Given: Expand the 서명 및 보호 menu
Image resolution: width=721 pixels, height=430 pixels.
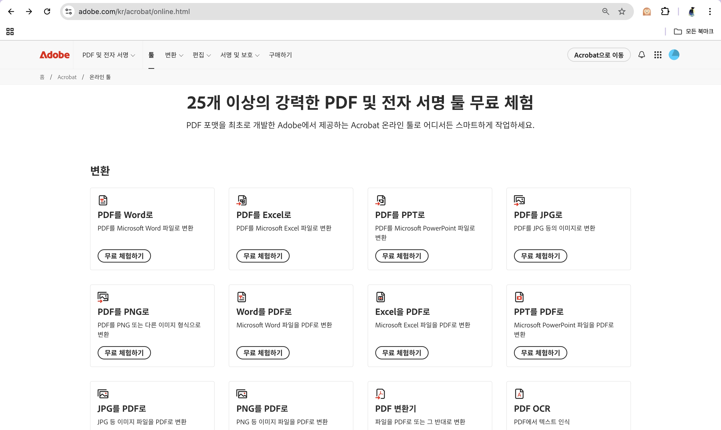Looking at the screenshot, I should pos(240,55).
